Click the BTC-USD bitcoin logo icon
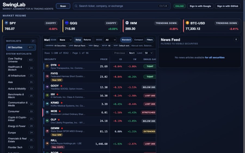The width and height of the screenshot is (245, 153). (187, 23)
